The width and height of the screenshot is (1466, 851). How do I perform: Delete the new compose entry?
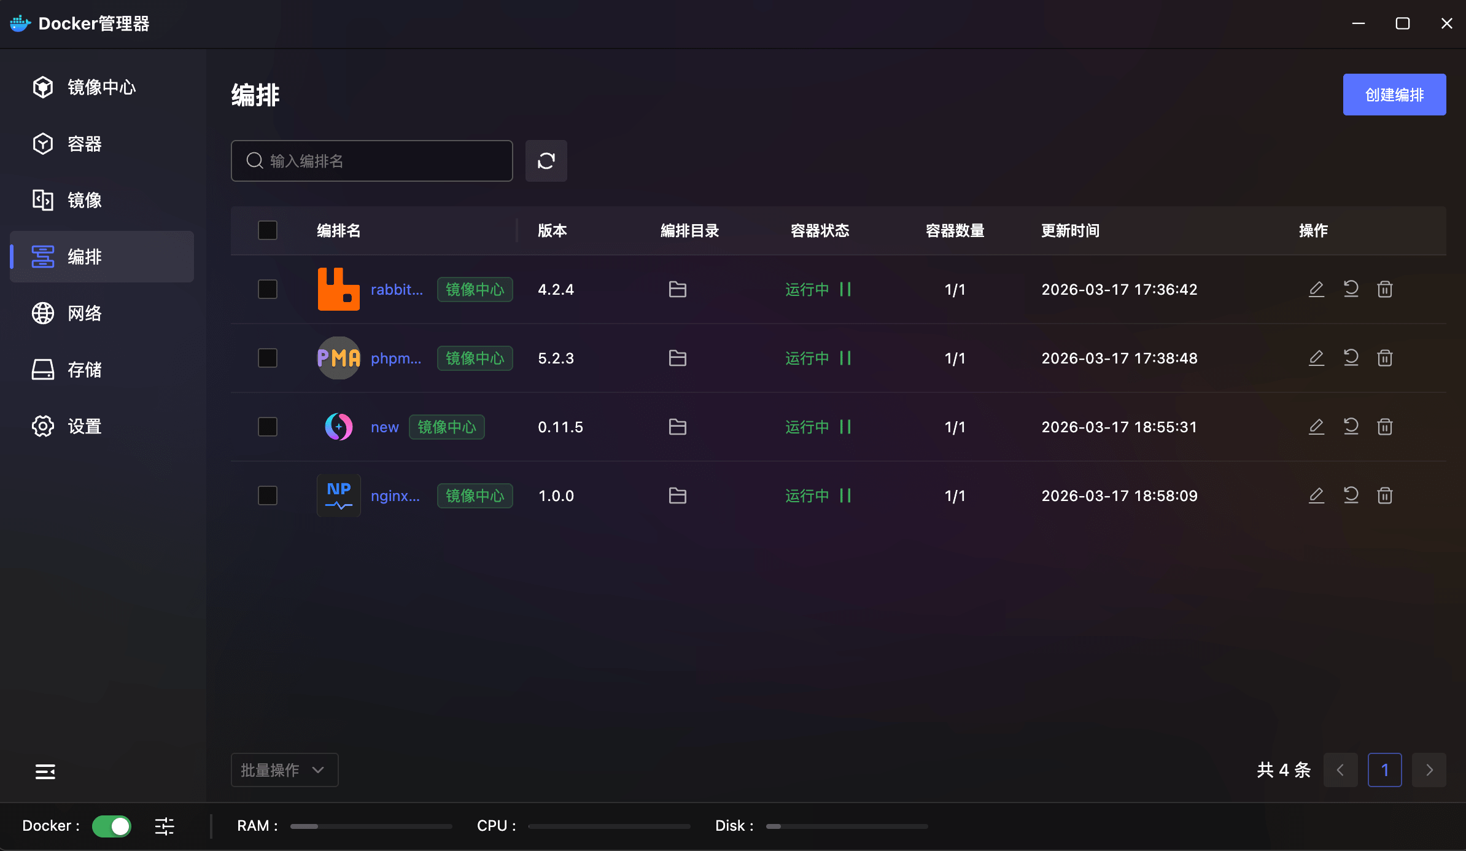click(x=1385, y=427)
